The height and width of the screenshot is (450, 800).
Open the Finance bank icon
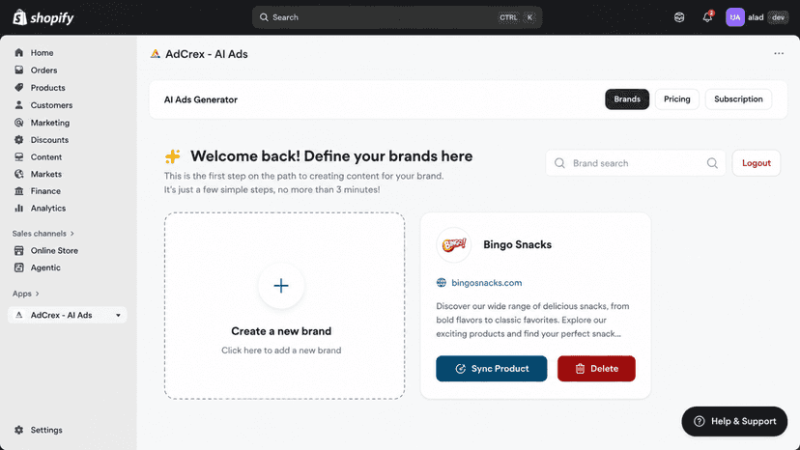pyautogui.click(x=19, y=191)
